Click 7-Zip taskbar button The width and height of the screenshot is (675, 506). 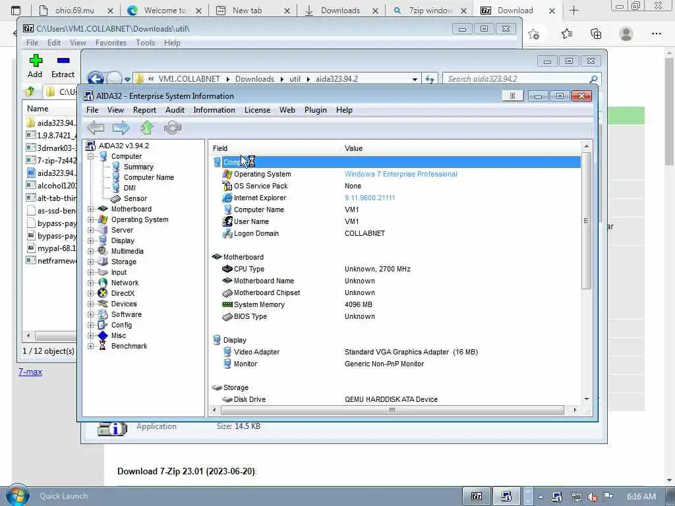click(477, 496)
